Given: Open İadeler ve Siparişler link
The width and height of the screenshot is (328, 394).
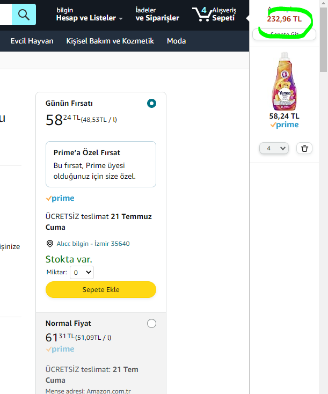Looking at the screenshot, I should point(157,14).
